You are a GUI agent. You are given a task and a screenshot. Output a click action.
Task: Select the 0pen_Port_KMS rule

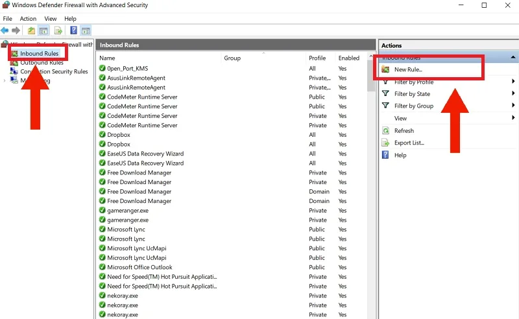[127, 69]
